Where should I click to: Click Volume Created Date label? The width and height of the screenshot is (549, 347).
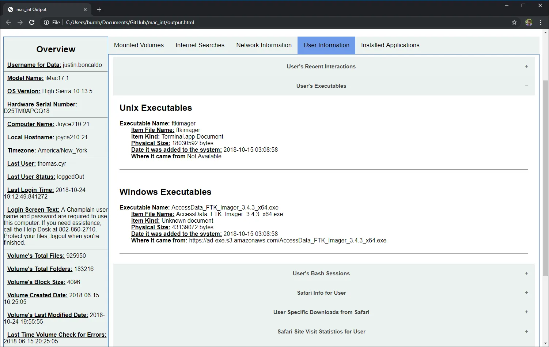[37, 295]
